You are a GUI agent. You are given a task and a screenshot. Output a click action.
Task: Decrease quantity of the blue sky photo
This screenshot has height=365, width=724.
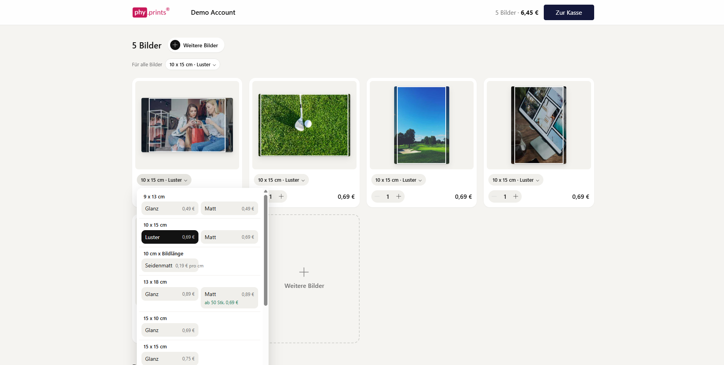coord(377,196)
